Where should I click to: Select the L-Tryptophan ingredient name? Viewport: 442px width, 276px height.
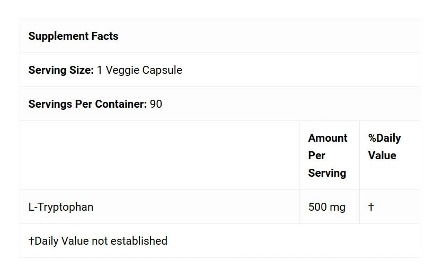(x=61, y=207)
